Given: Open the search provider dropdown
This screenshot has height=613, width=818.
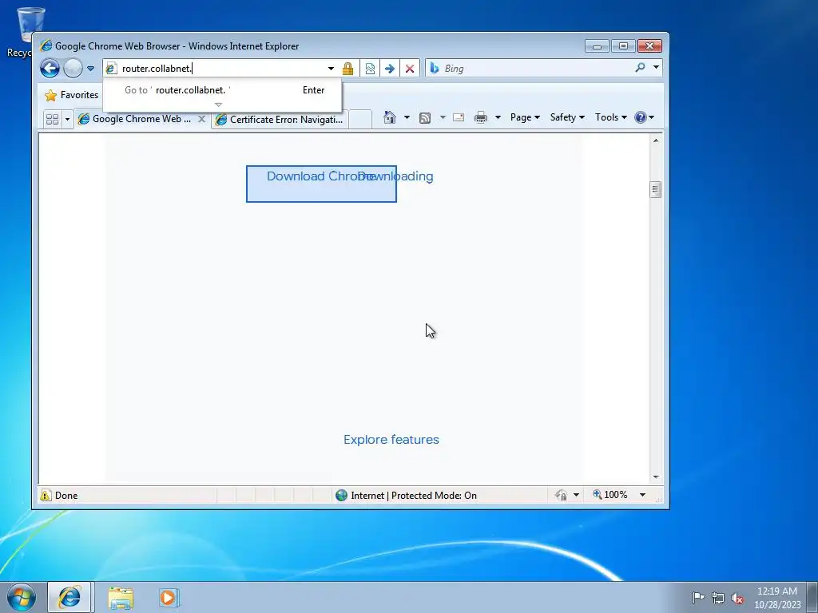Looking at the screenshot, I should tap(657, 67).
